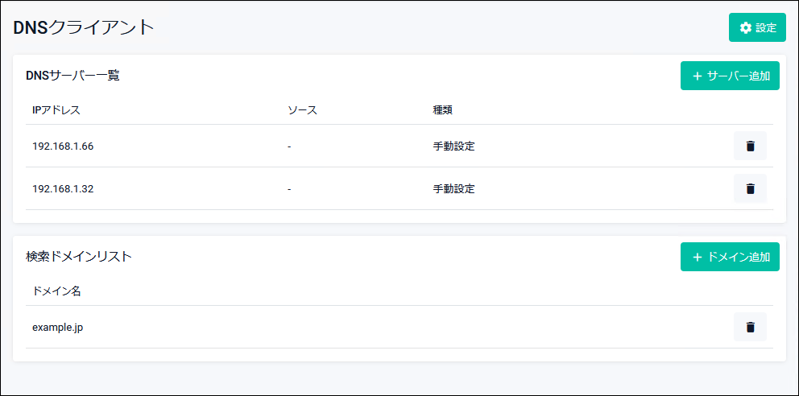Click 手動設定 in the 192.168.1.66 row
The height and width of the screenshot is (396, 799).
[453, 146]
